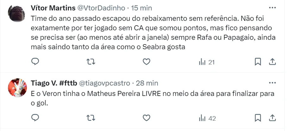The height and width of the screenshot is (131, 287).
Task: Share Tiago V.'s tweet
Action: pyautogui.click(x=272, y=118)
